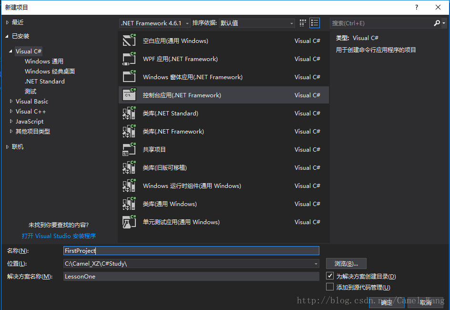Click the search magnifier icon
This screenshot has height=310, width=450.
point(437,23)
